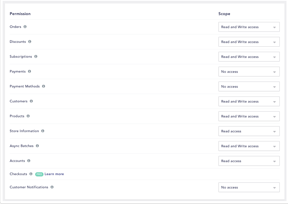Click the info icon next to Payments

pyautogui.click(x=29, y=72)
